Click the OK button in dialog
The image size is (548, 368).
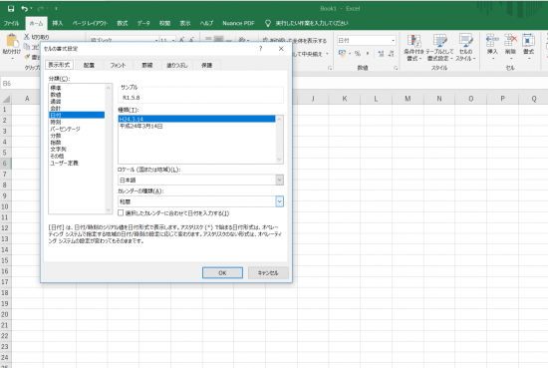tap(222, 273)
